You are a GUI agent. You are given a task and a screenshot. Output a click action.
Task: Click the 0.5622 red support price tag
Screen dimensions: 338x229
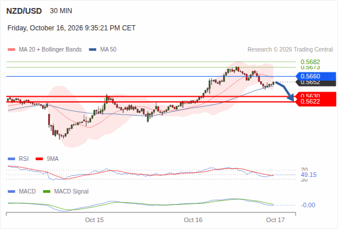(316, 102)
